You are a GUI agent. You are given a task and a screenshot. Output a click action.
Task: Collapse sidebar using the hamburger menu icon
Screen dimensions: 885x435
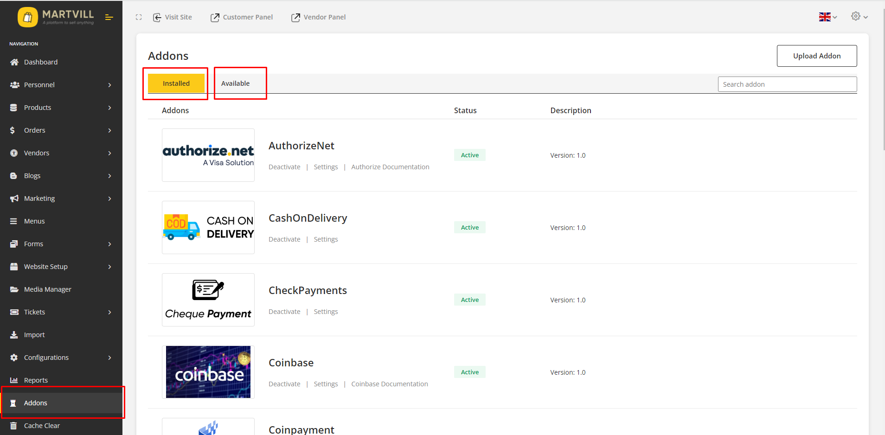click(x=109, y=17)
